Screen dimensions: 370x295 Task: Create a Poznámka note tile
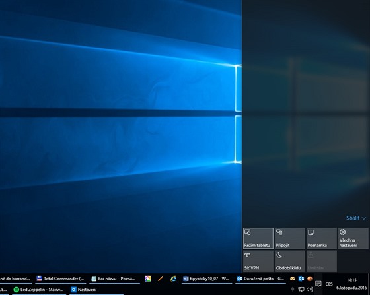321,238
